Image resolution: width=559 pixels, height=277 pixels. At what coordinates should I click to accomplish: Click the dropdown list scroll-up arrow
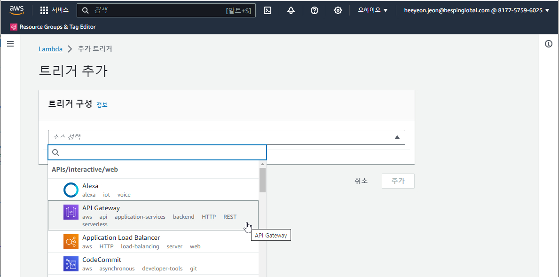click(x=262, y=164)
